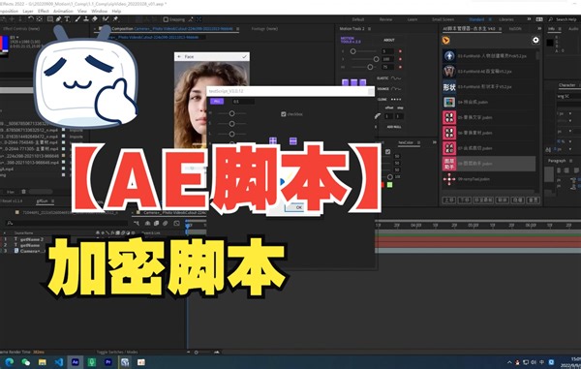
Task: Select 05 替换文字 script row
Action: click(x=489, y=117)
